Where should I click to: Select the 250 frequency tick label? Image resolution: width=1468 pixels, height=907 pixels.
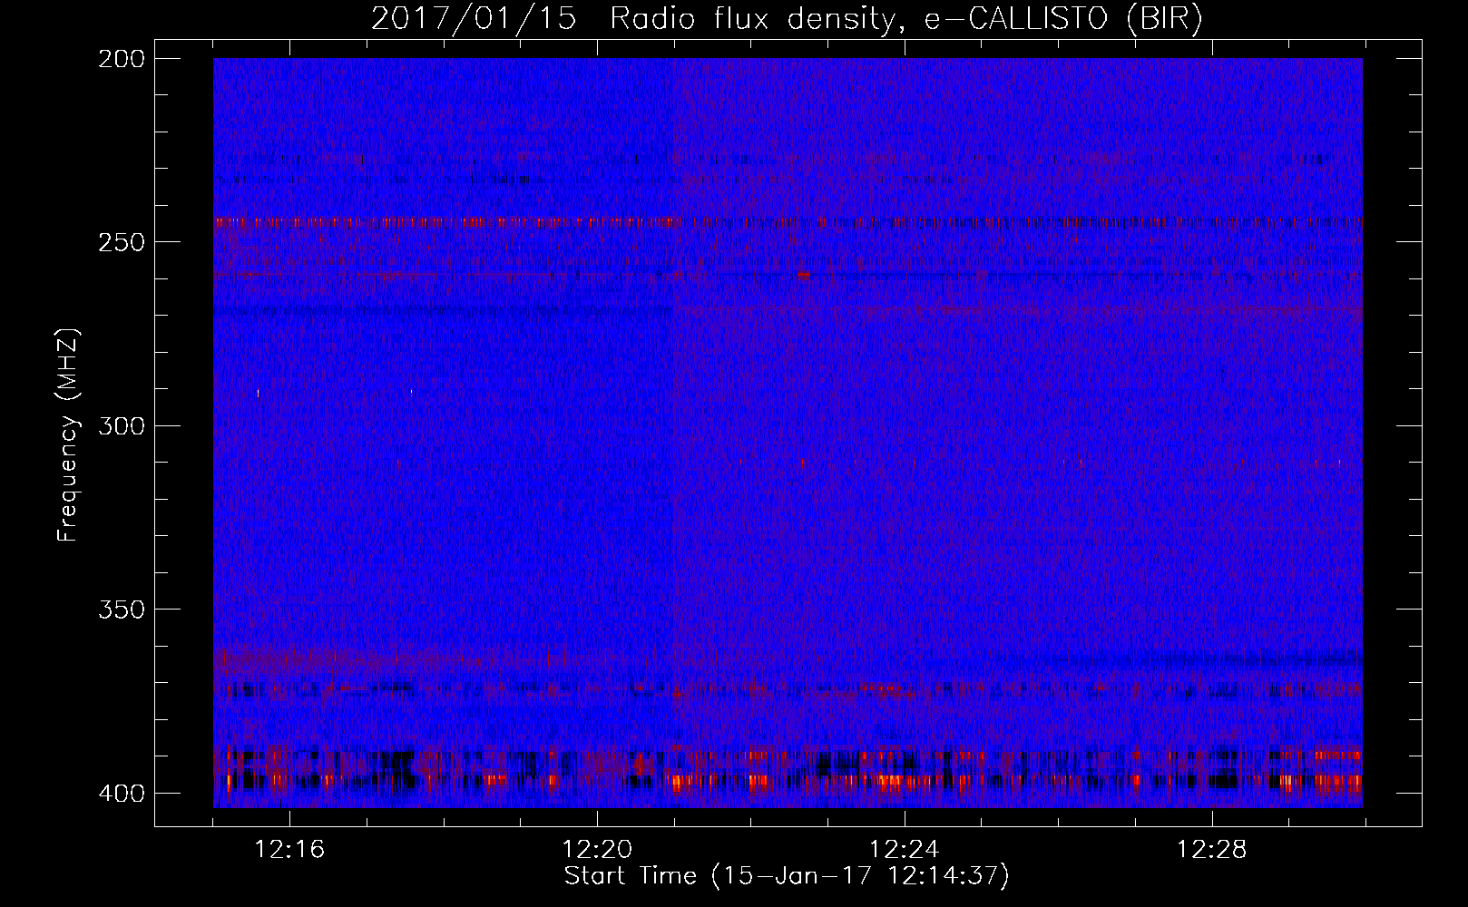122,242
